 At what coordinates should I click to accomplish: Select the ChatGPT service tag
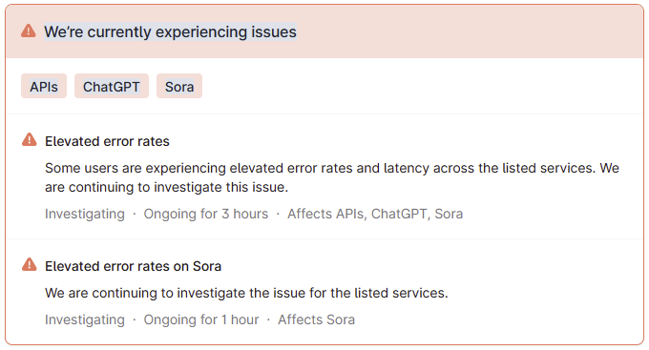(112, 86)
